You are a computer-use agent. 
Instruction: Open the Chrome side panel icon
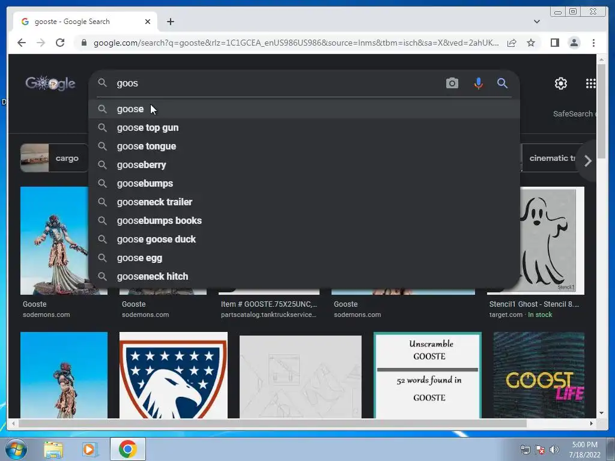tap(554, 43)
